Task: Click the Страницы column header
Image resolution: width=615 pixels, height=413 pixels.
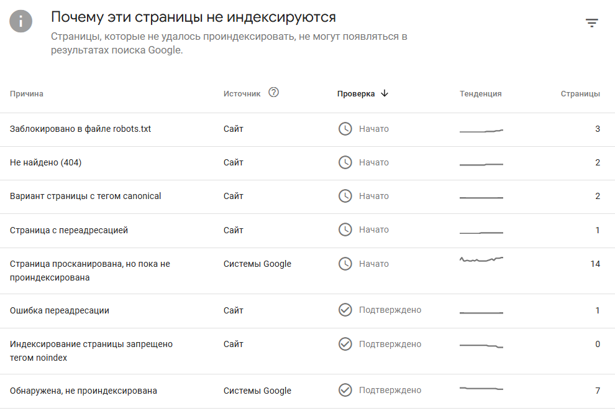Action: (580, 94)
